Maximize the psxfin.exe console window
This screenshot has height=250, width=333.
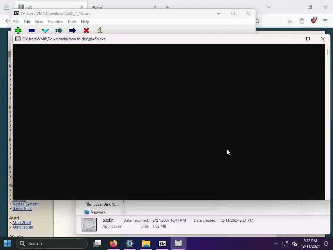pos(308,39)
